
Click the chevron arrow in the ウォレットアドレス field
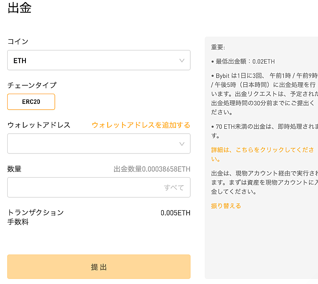click(x=182, y=144)
